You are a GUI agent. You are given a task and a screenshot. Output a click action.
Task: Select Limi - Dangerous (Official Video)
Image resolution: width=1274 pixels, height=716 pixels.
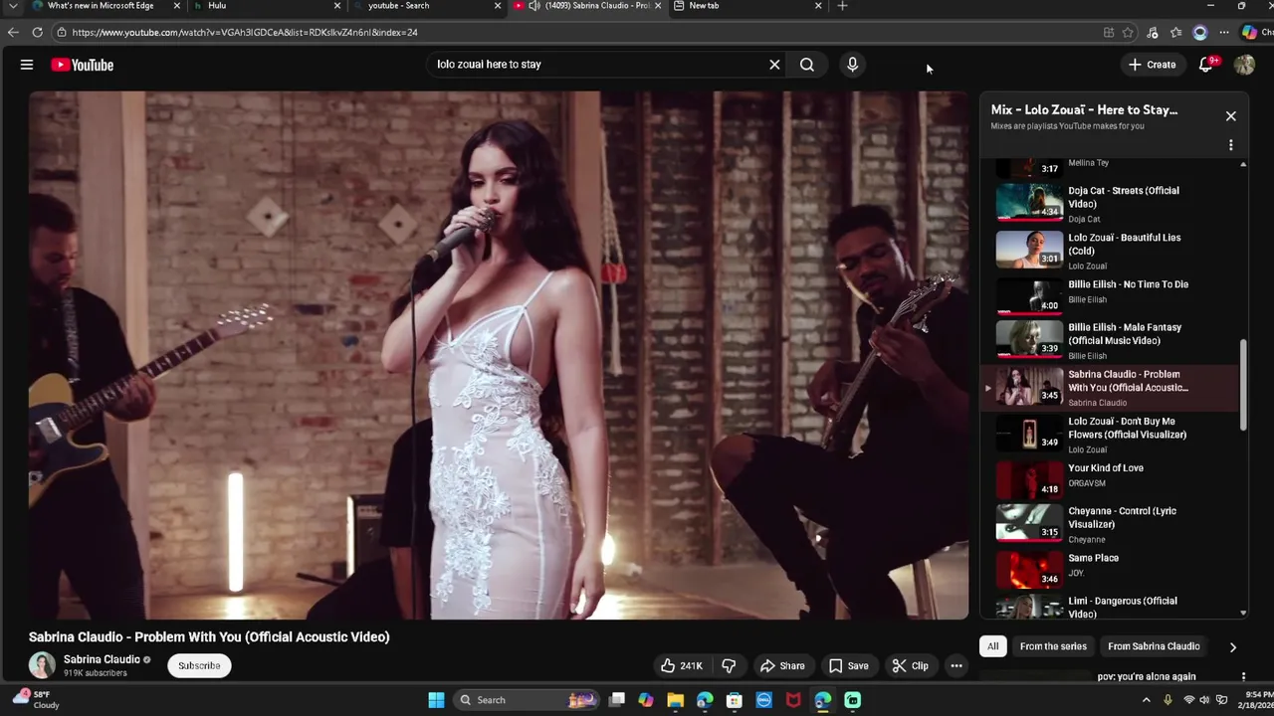tap(1110, 606)
